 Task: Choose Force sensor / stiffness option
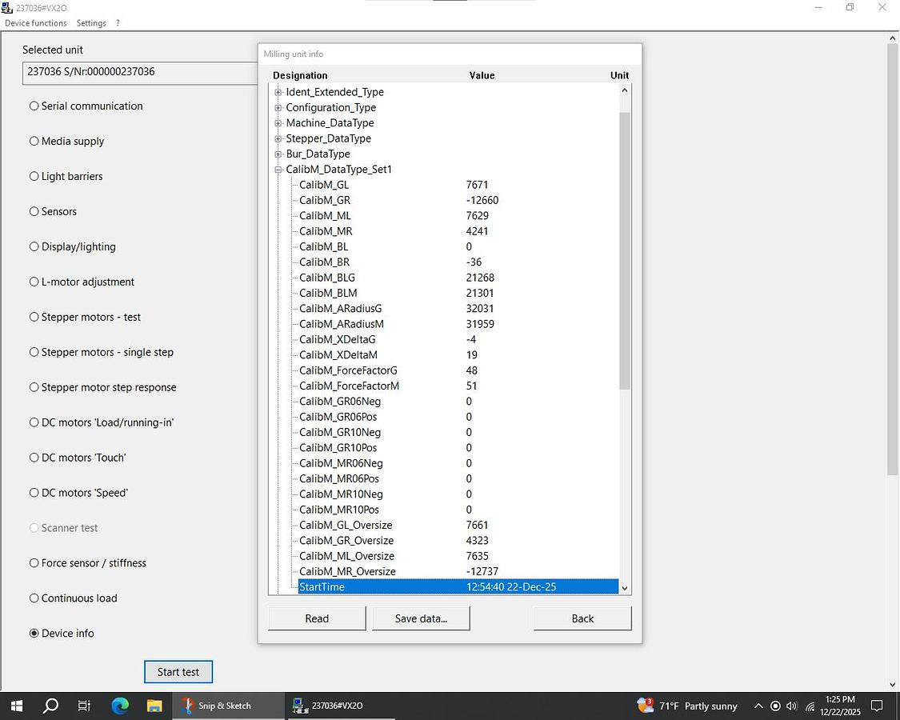click(x=34, y=563)
